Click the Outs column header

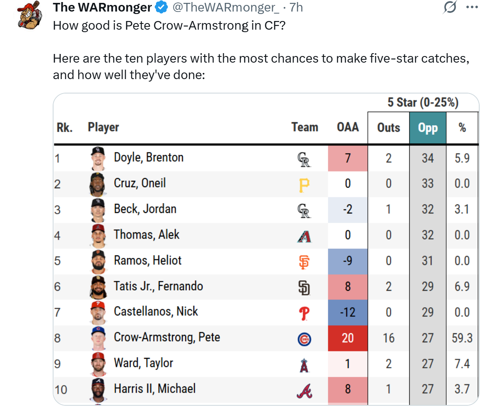point(388,128)
